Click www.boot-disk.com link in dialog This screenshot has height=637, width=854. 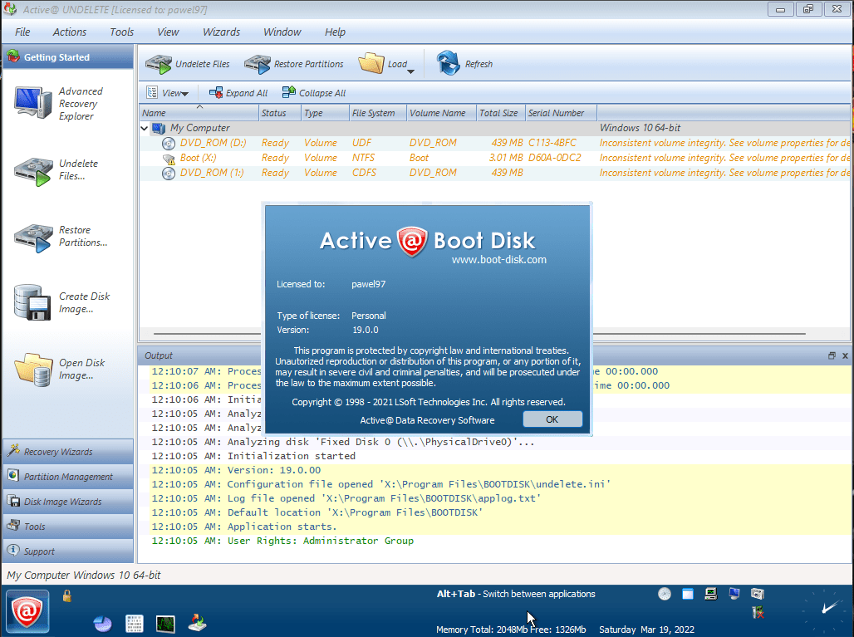point(499,260)
